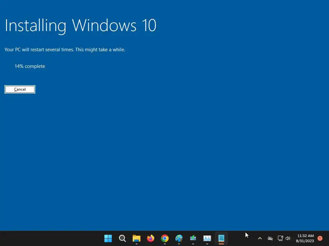Click the OneDrive cloud tray icon
Image resolution: width=329 pixels, height=246 pixels.
(x=270, y=238)
